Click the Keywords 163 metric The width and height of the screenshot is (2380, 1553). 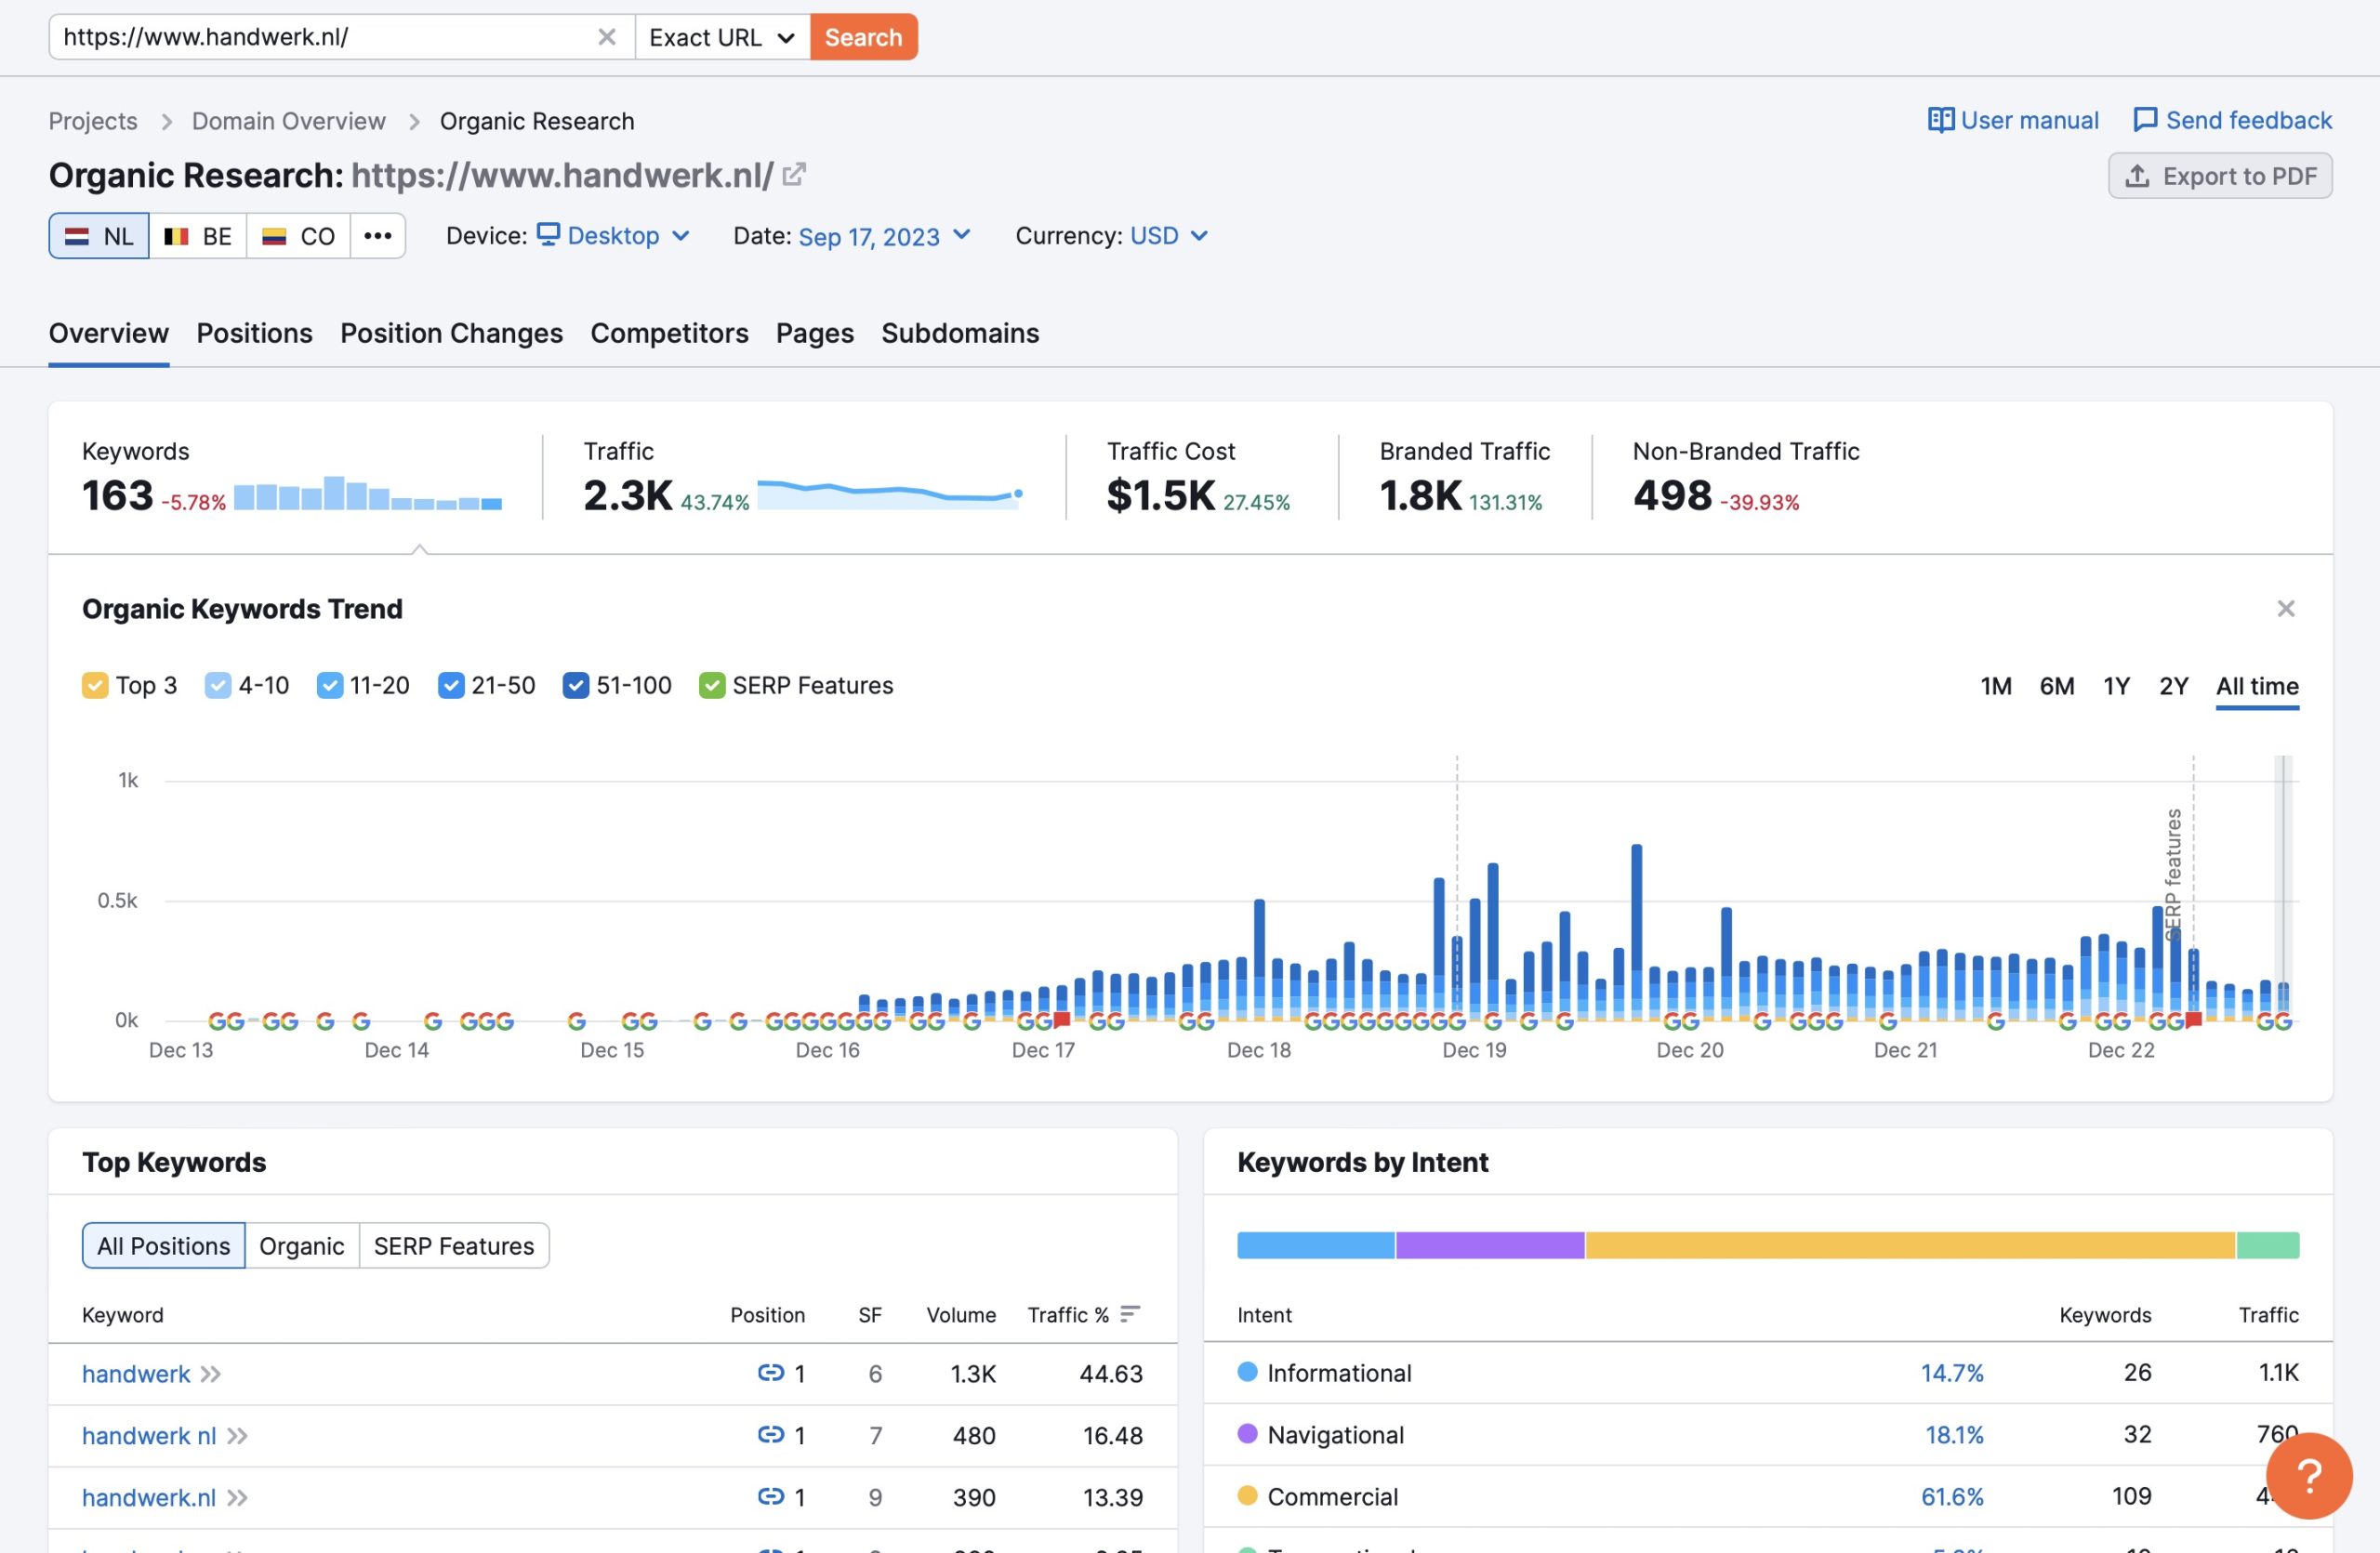[x=118, y=495]
